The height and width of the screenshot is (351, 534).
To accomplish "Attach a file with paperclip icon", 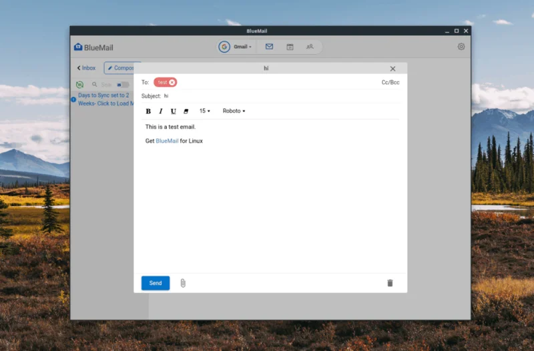I will pos(183,283).
